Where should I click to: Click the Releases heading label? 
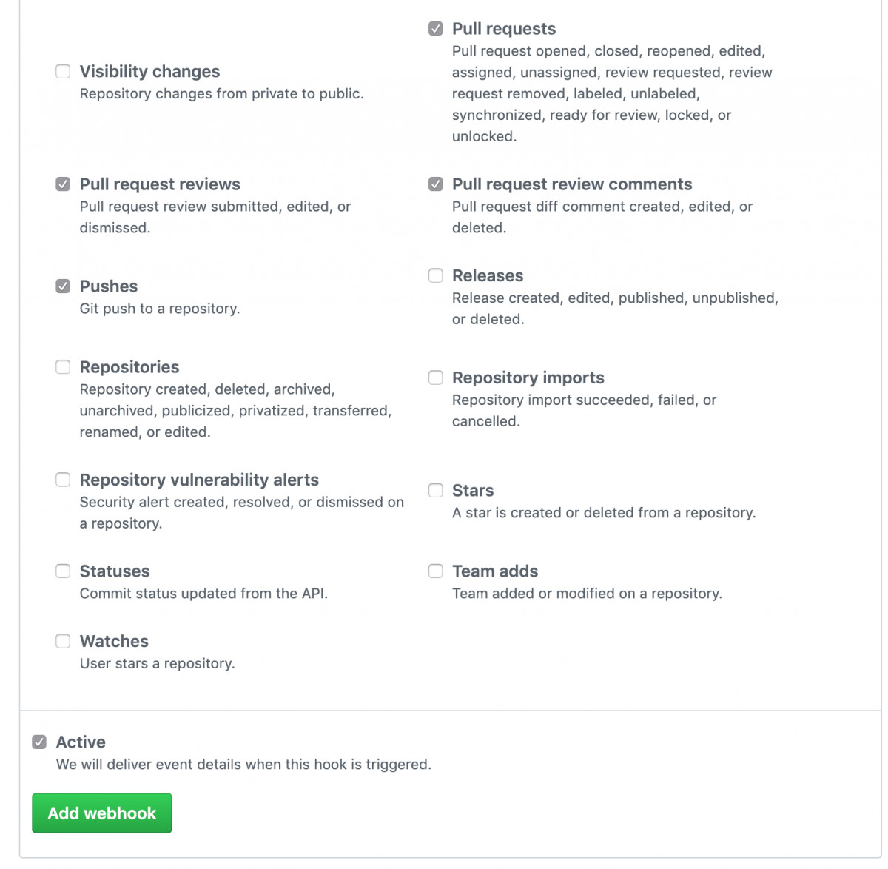click(488, 275)
